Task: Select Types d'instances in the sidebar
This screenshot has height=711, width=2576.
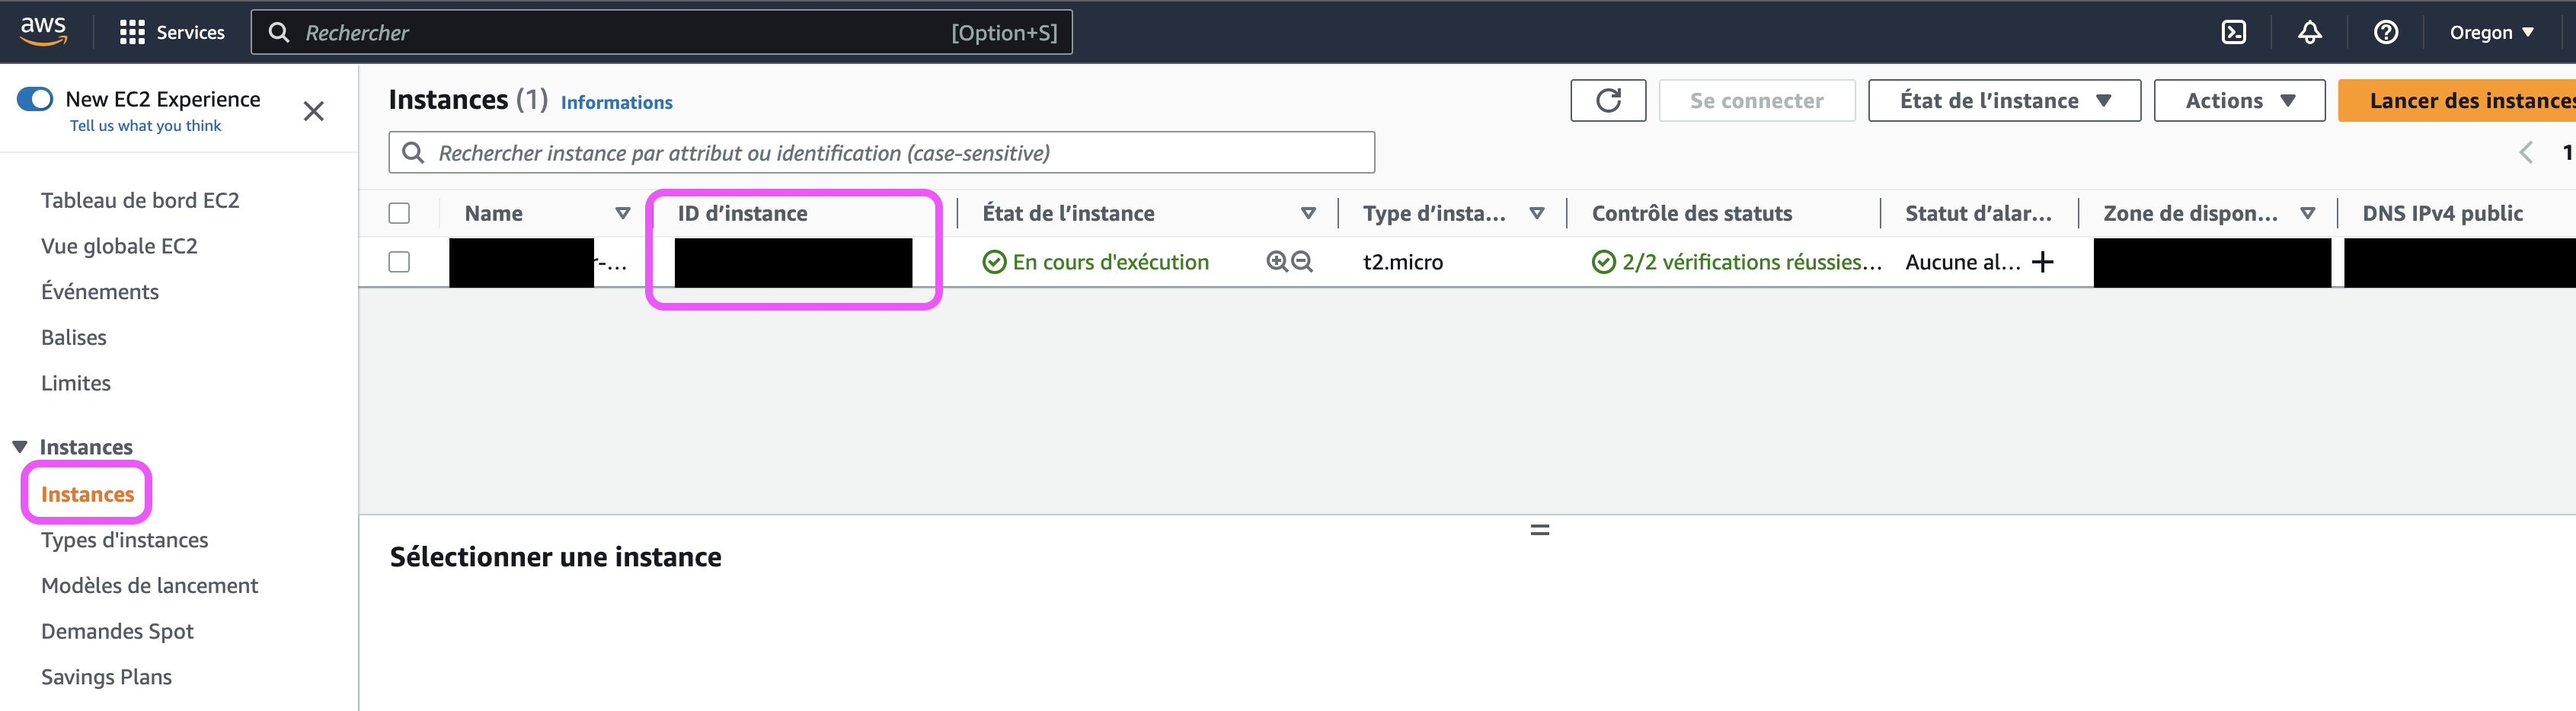Action: click(124, 539)
